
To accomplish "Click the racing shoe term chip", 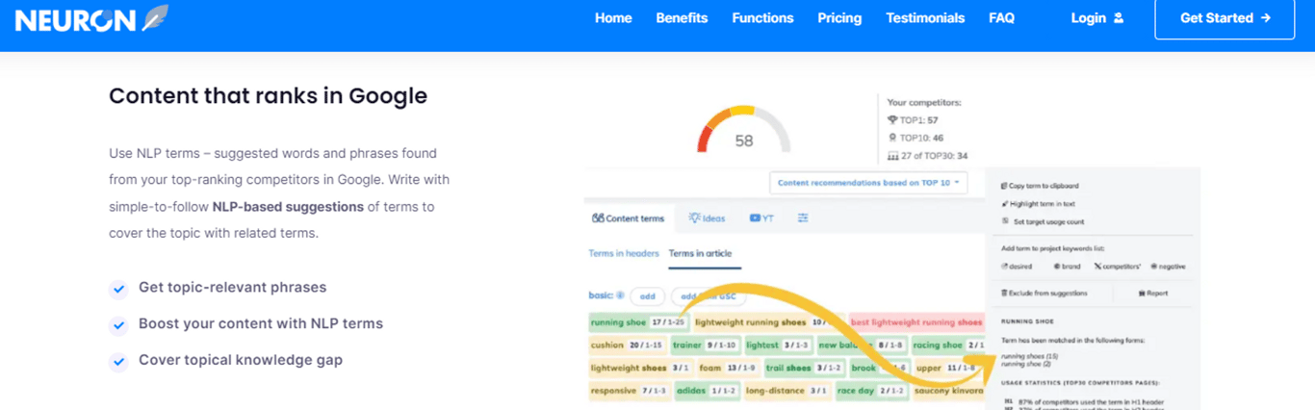I will [x=947, y=345].
